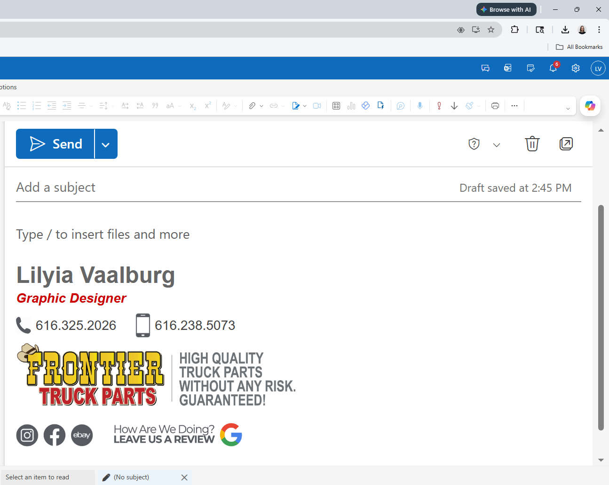Click the speech bubble icon in toolbar
The height and width of the screenshot is (485, 609).
(400, 106)
